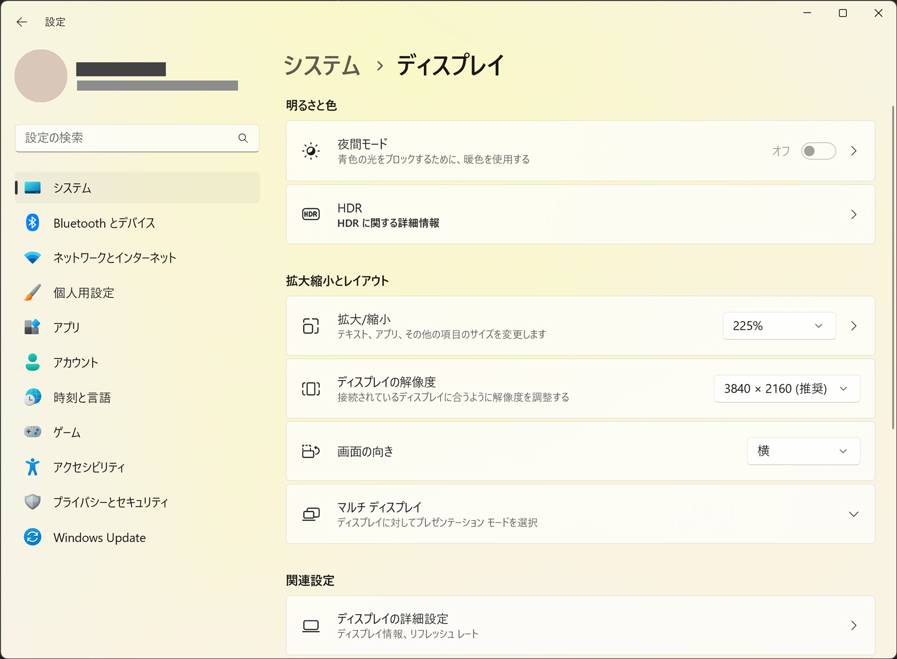The height and width of the screenshot is (659, 897).
Task: Click the user profile avatar
Action: (x=41, y=76)
